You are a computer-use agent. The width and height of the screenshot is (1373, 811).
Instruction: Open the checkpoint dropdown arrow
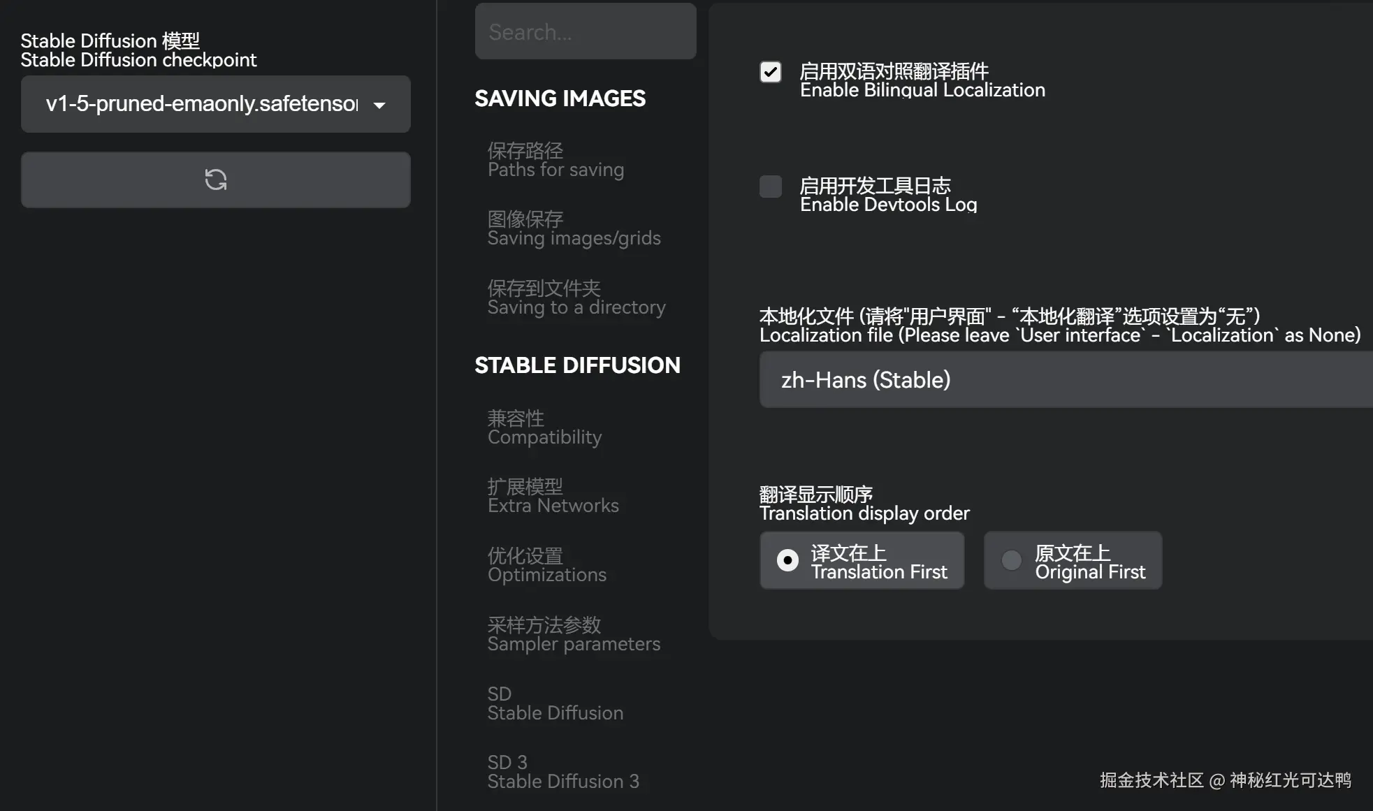(379, 105)
